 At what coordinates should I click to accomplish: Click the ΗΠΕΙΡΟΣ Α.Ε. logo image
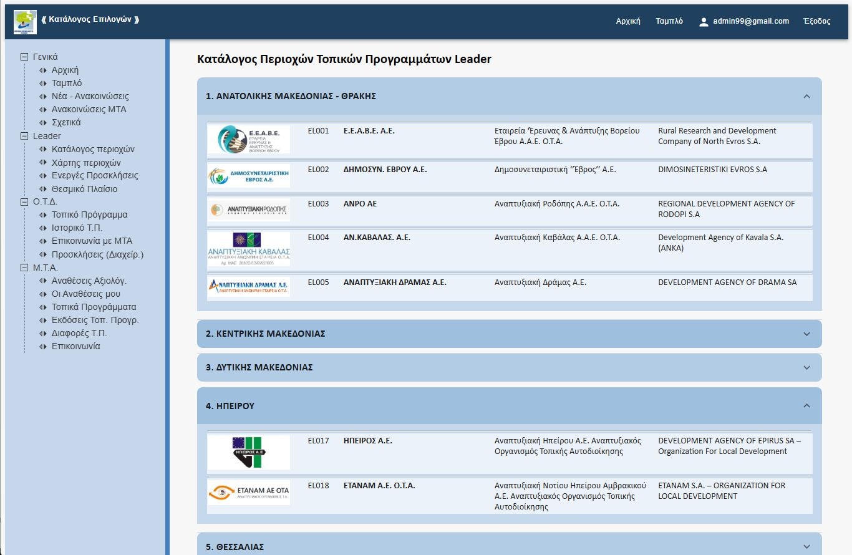point(249,452)
